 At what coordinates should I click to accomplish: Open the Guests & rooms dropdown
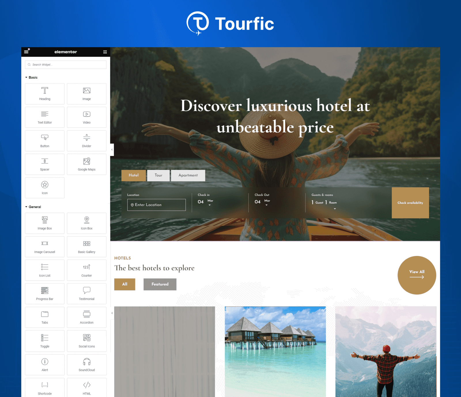tap(335, 209)
